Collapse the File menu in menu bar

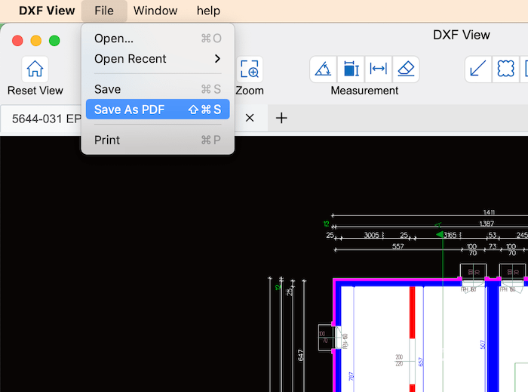click(x=104, y=11)
